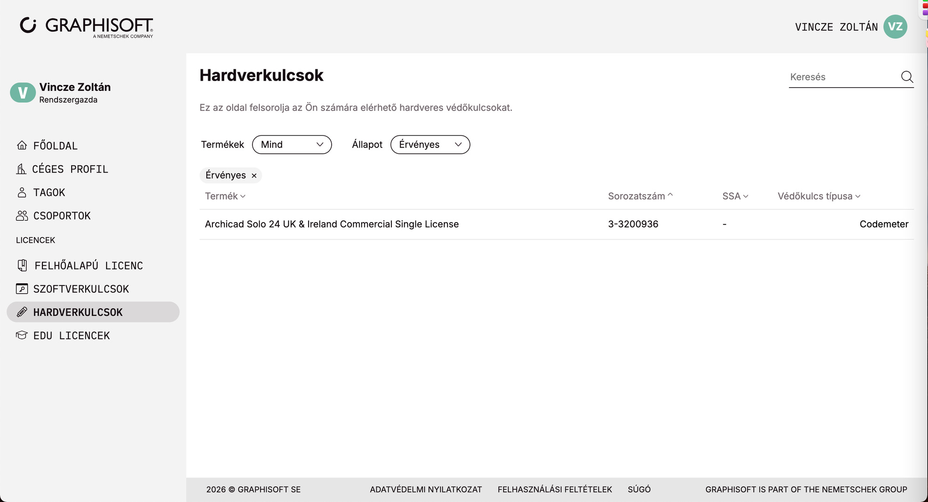Sort table by Sorozatszám column

click(x=640, y=196)
